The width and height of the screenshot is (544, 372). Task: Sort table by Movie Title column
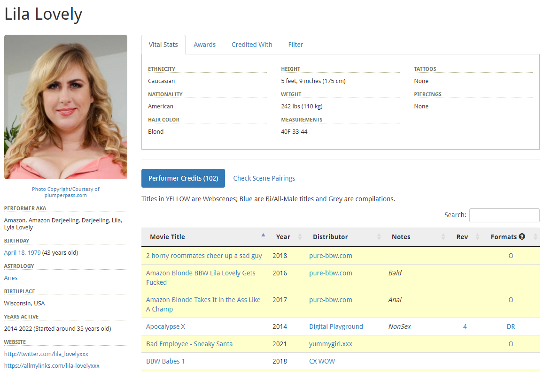pos(206,237)
